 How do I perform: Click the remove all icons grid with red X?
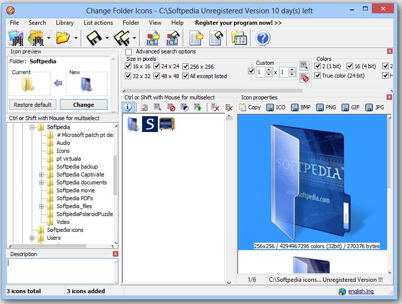[x=229, y=107]
